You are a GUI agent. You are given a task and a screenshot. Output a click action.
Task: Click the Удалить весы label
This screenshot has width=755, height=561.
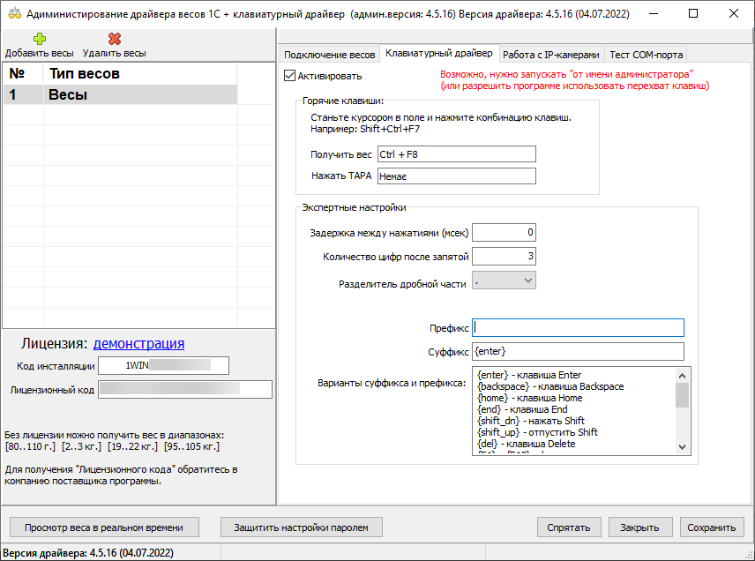(x=115, y=53)
